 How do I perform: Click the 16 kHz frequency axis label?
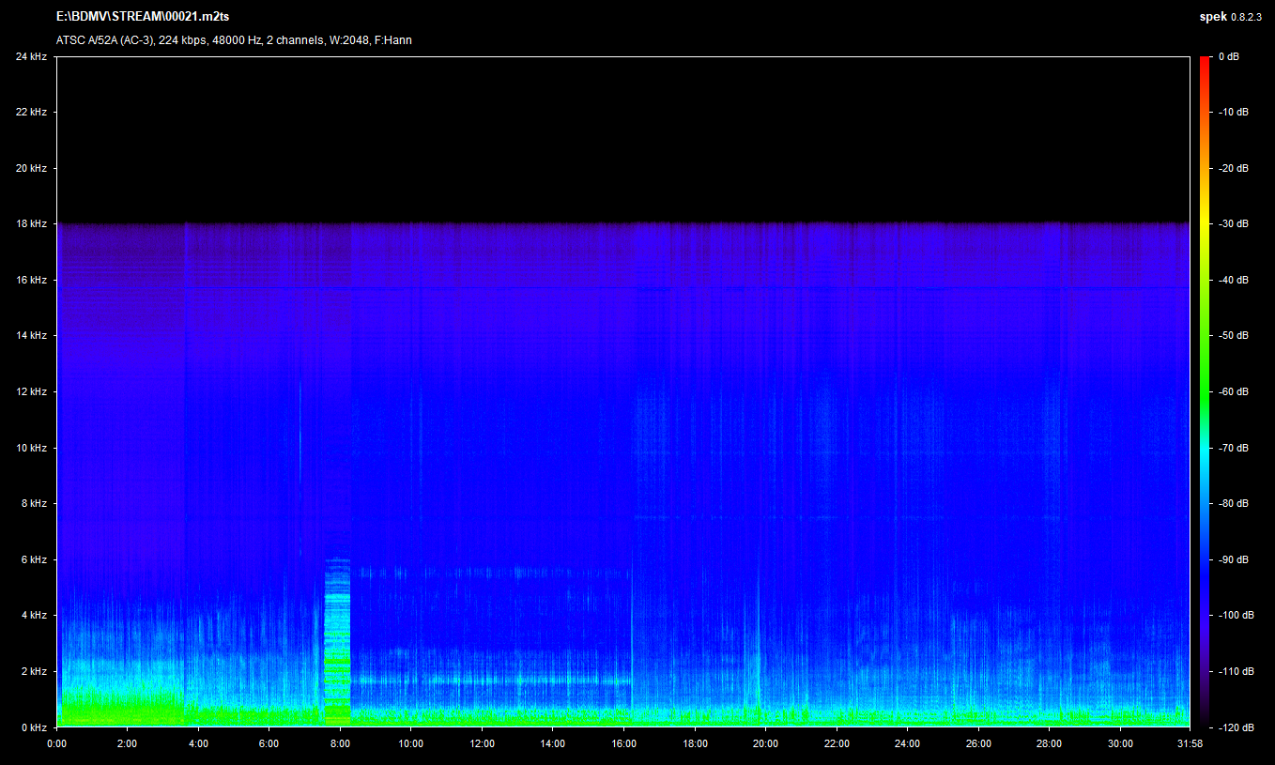32,280
